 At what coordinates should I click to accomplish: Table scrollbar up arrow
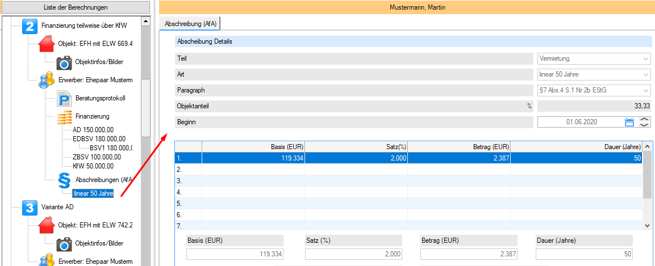pyautogui.click(x=646, y=146)
